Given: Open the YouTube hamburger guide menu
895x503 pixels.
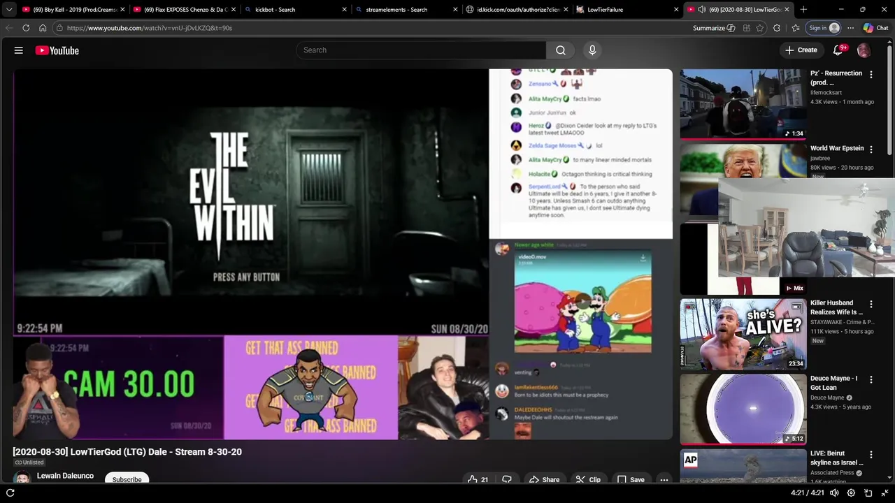Looking at the screenshot, I should click(x=19, y=50).
